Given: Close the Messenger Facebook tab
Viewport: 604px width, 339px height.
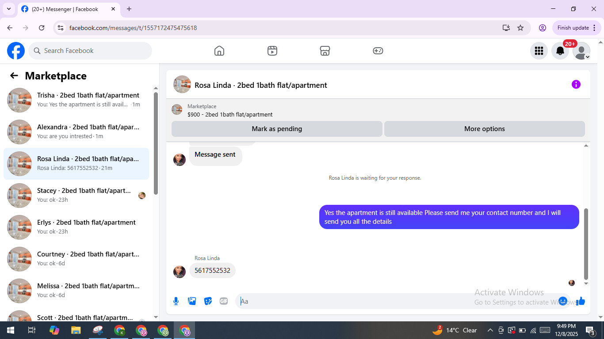Looking at the screenshot, I should coord(113,9).
